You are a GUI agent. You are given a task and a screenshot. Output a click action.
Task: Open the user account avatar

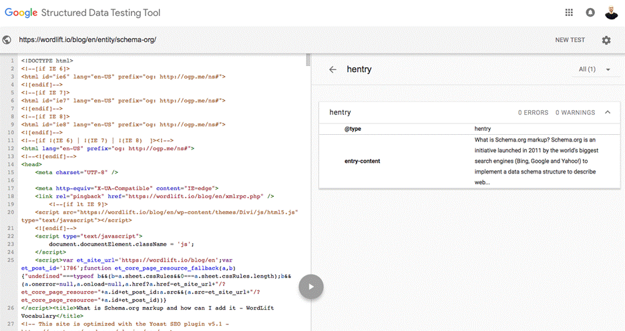point(611,13)
